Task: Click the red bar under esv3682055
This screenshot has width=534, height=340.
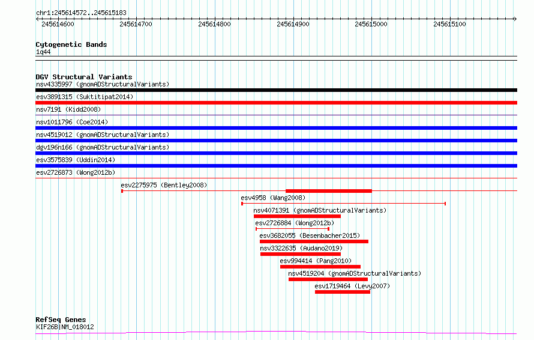Action: pos(314,241)
